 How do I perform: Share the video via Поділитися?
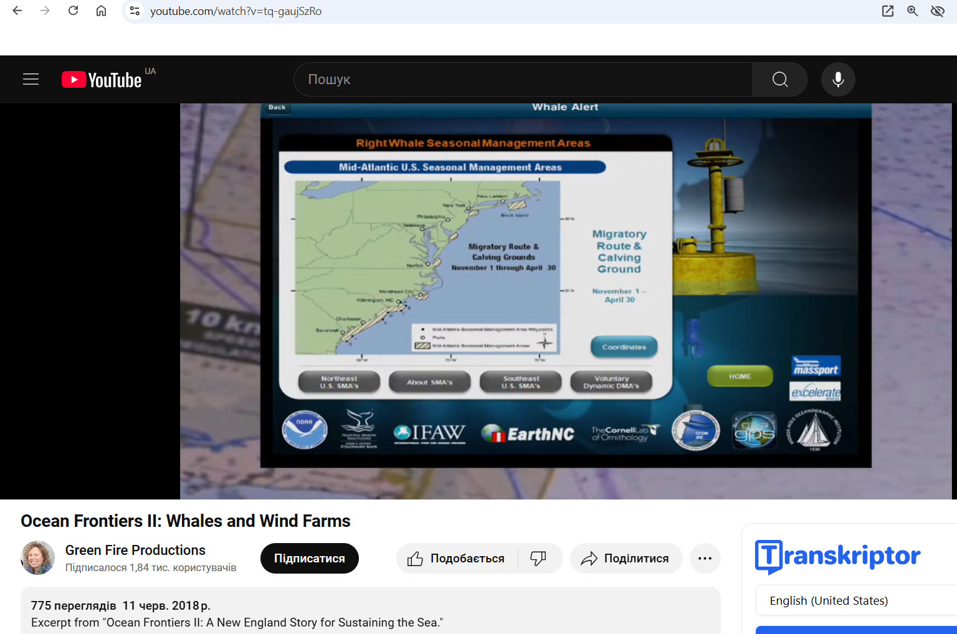tap(626, 558)
